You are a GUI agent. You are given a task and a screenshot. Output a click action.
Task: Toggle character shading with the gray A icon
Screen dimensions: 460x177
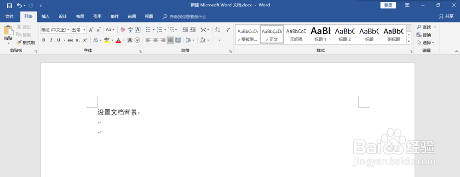(130, 40)
